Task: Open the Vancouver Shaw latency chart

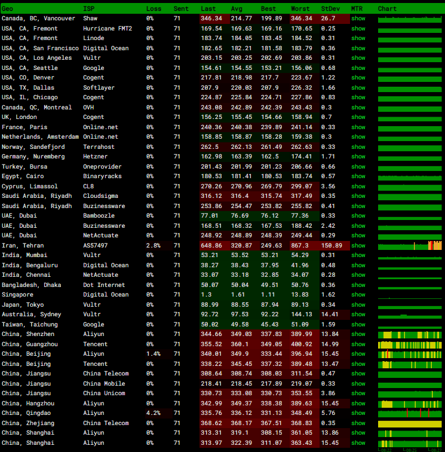Action: pos(410,19)
